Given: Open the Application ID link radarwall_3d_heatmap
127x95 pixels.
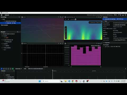Looking at the screenshot, I should coord(119,25).
